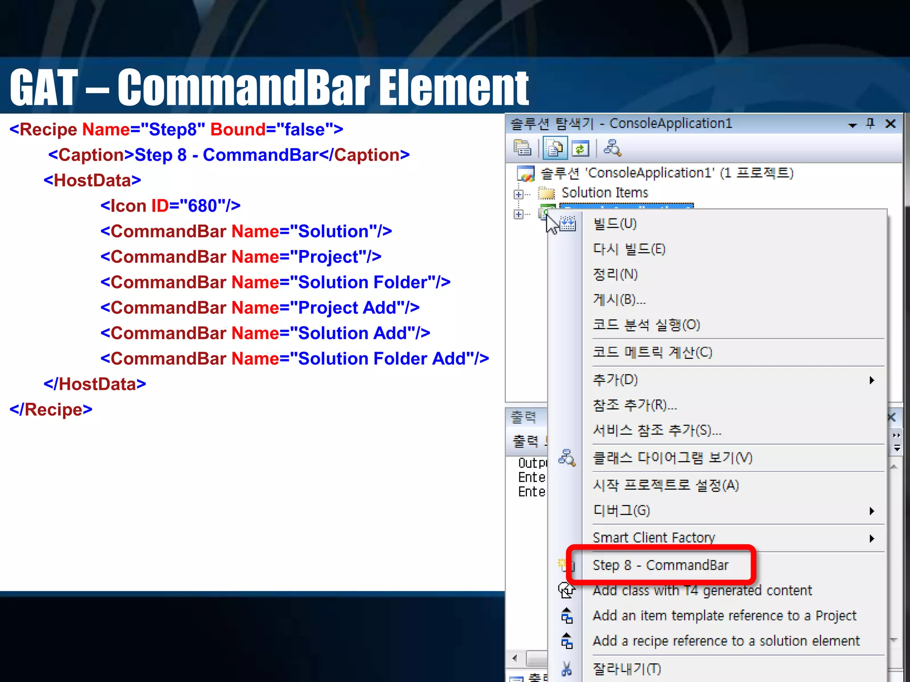Screen dimensions: 910x682
Task: Choose 코드 메트릭 계산(C) menu entry
Action: [x=653, y=353]
